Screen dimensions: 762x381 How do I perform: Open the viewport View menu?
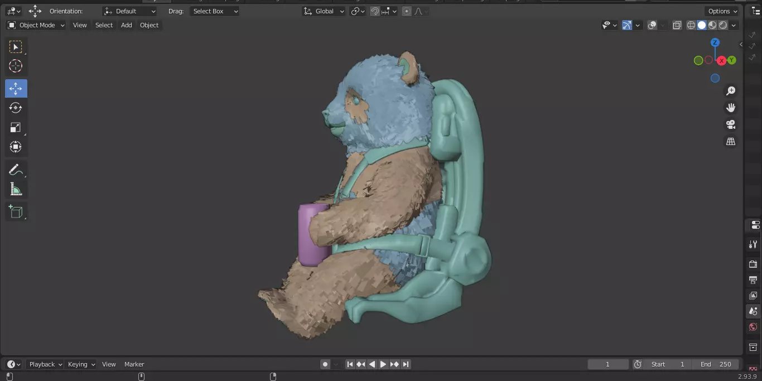point(80,25)
